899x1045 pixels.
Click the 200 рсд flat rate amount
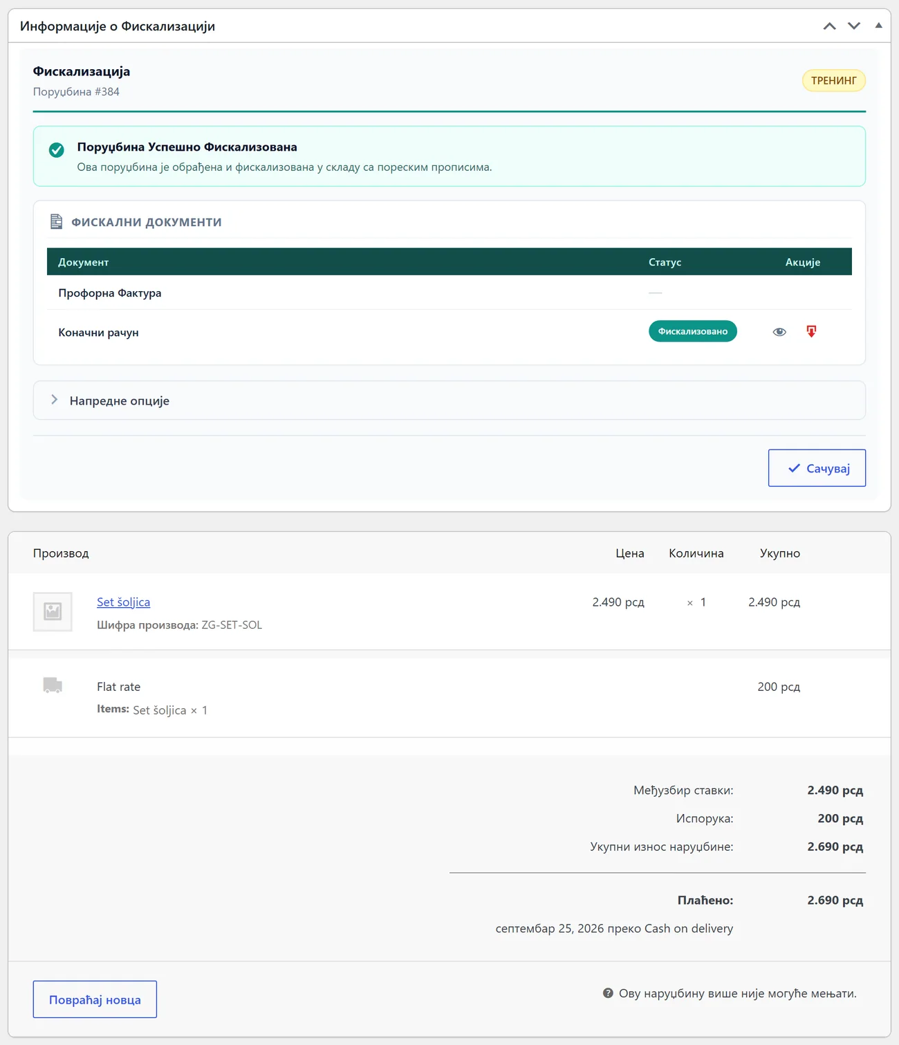[x=779, y=687]
